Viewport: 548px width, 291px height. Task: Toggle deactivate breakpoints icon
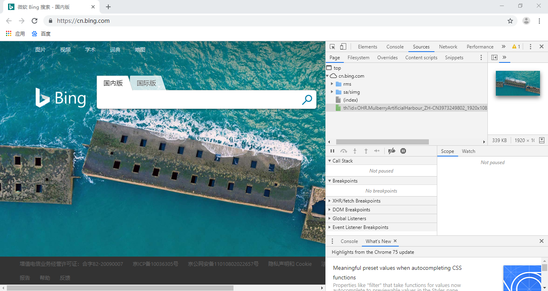click(x=392, y=151)
